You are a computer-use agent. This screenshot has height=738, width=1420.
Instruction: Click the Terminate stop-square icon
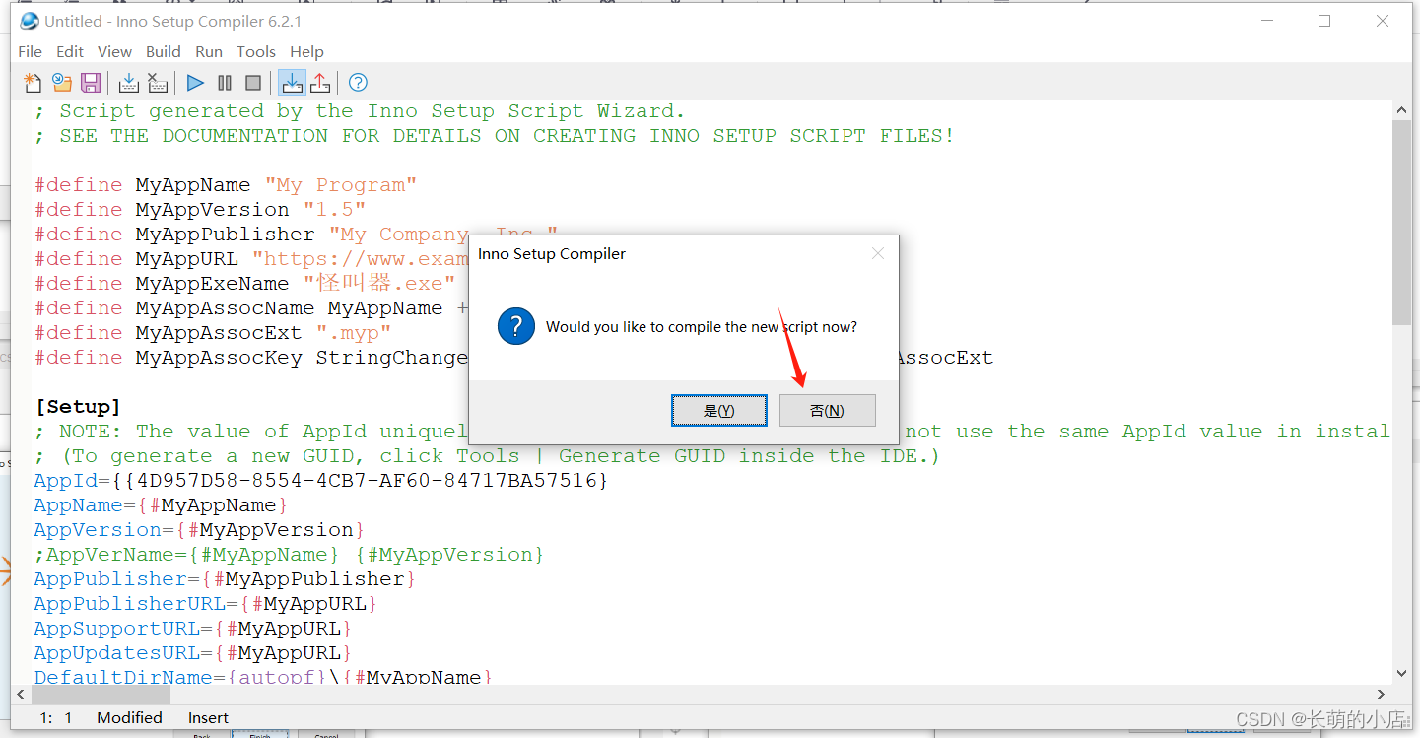(x=253, y=83)
